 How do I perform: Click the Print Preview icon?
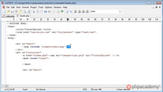tap(29, 11)
